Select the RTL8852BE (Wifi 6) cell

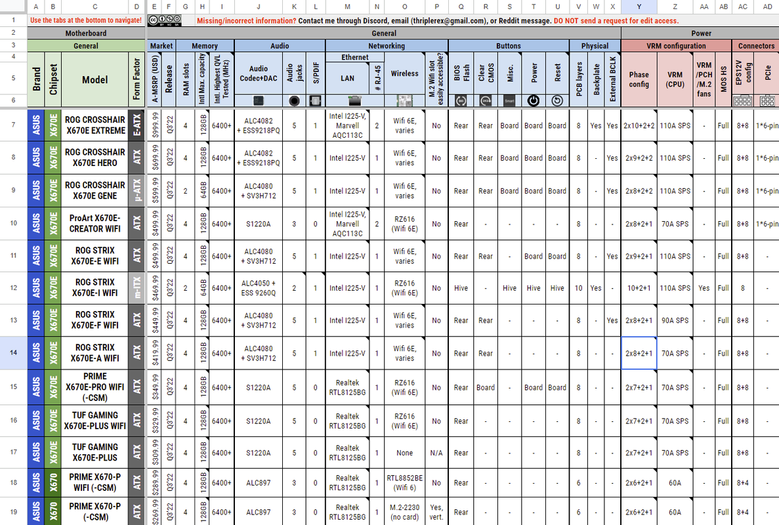404,482
